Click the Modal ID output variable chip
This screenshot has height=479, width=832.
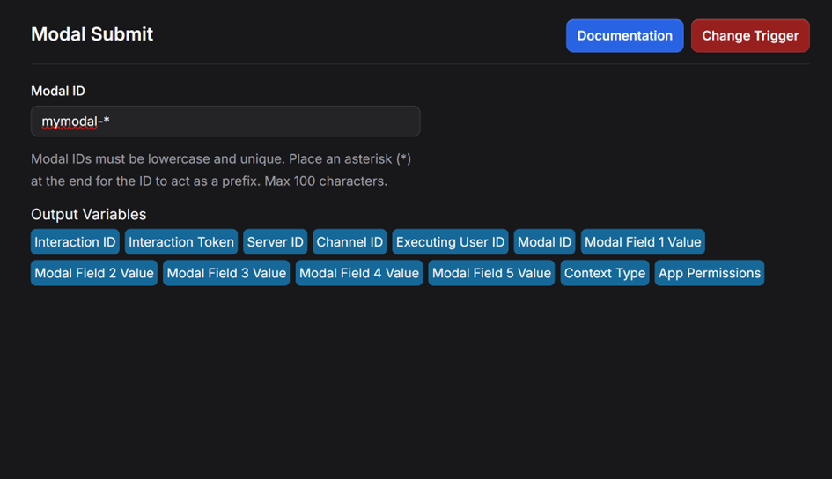coord(544,242)
